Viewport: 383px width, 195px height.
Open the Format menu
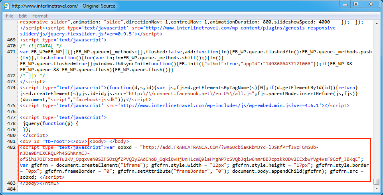coord(40,16)
